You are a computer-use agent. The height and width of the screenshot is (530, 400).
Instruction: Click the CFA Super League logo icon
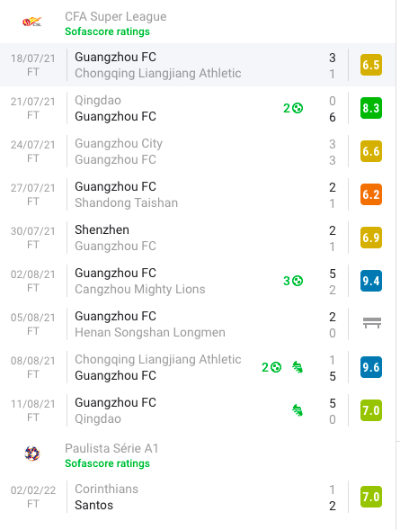(x=32, y=22)
